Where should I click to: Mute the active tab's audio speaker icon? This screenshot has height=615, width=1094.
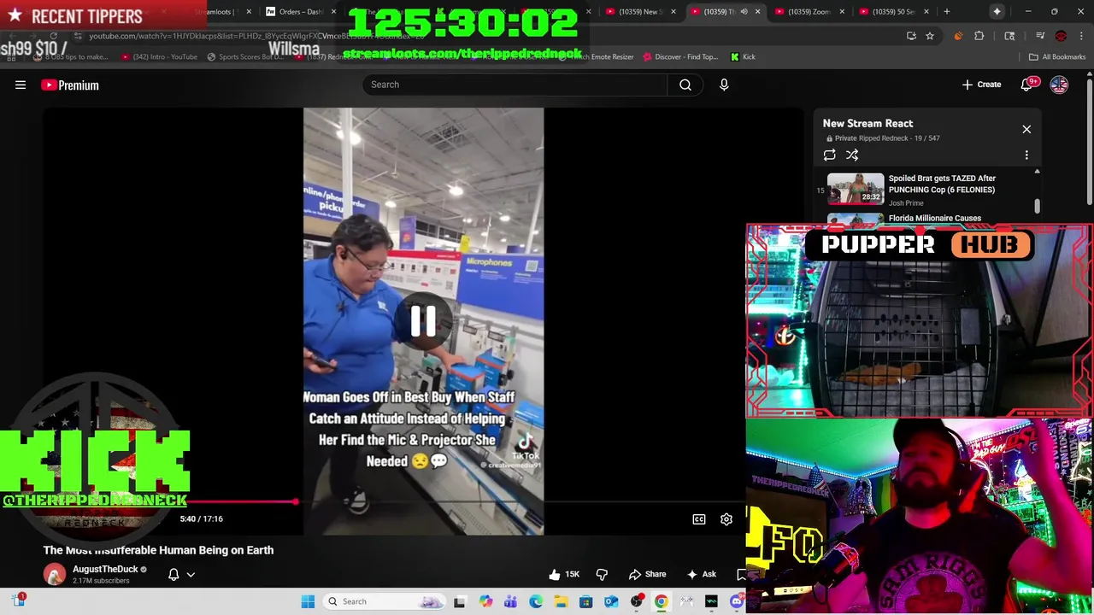pos(744,11)
